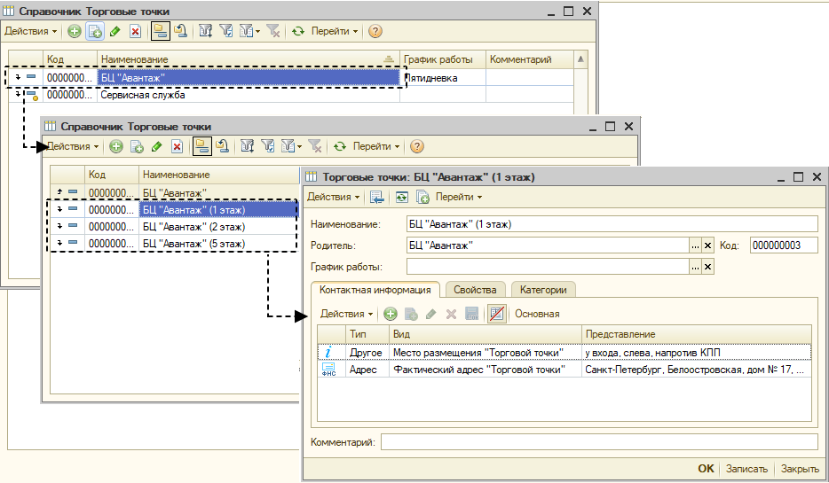
Task: Toggle hierarchical view button in top window toolbar
Action: (x=160, y=31)
